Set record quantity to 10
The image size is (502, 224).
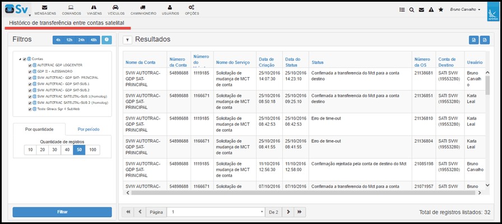(30, 150)
